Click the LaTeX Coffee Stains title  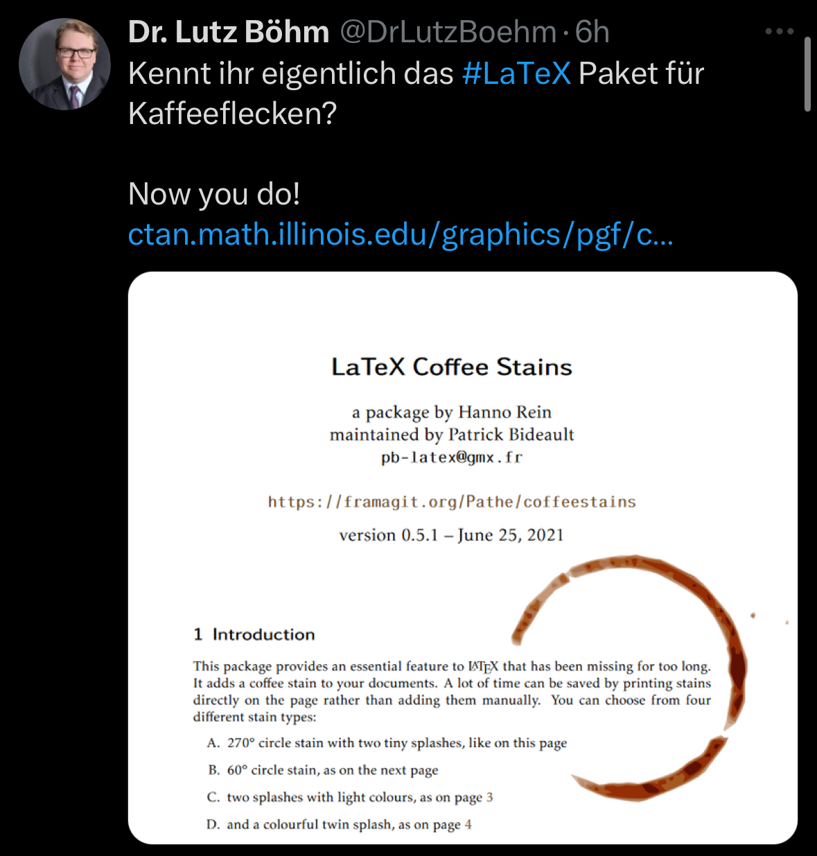tap(452, 367)
